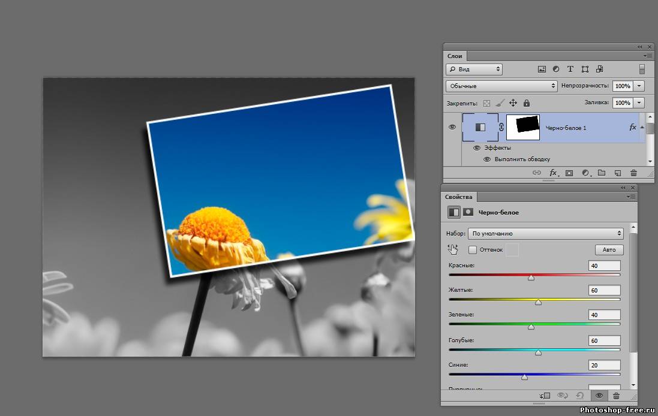Click the lock position move icon
The width and height of the screenshot is (658, 416).
coord(513,103)
